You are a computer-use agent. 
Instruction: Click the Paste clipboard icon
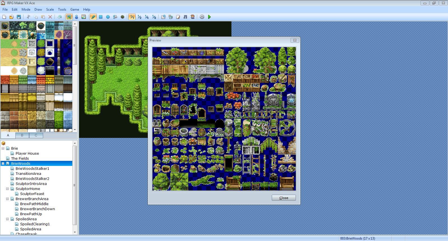(43, 17)
